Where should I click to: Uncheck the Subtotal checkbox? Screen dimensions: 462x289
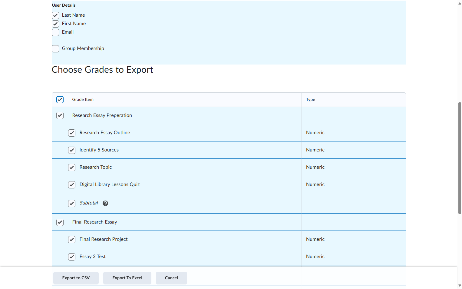pyautogui.click(x=72, y=203)
